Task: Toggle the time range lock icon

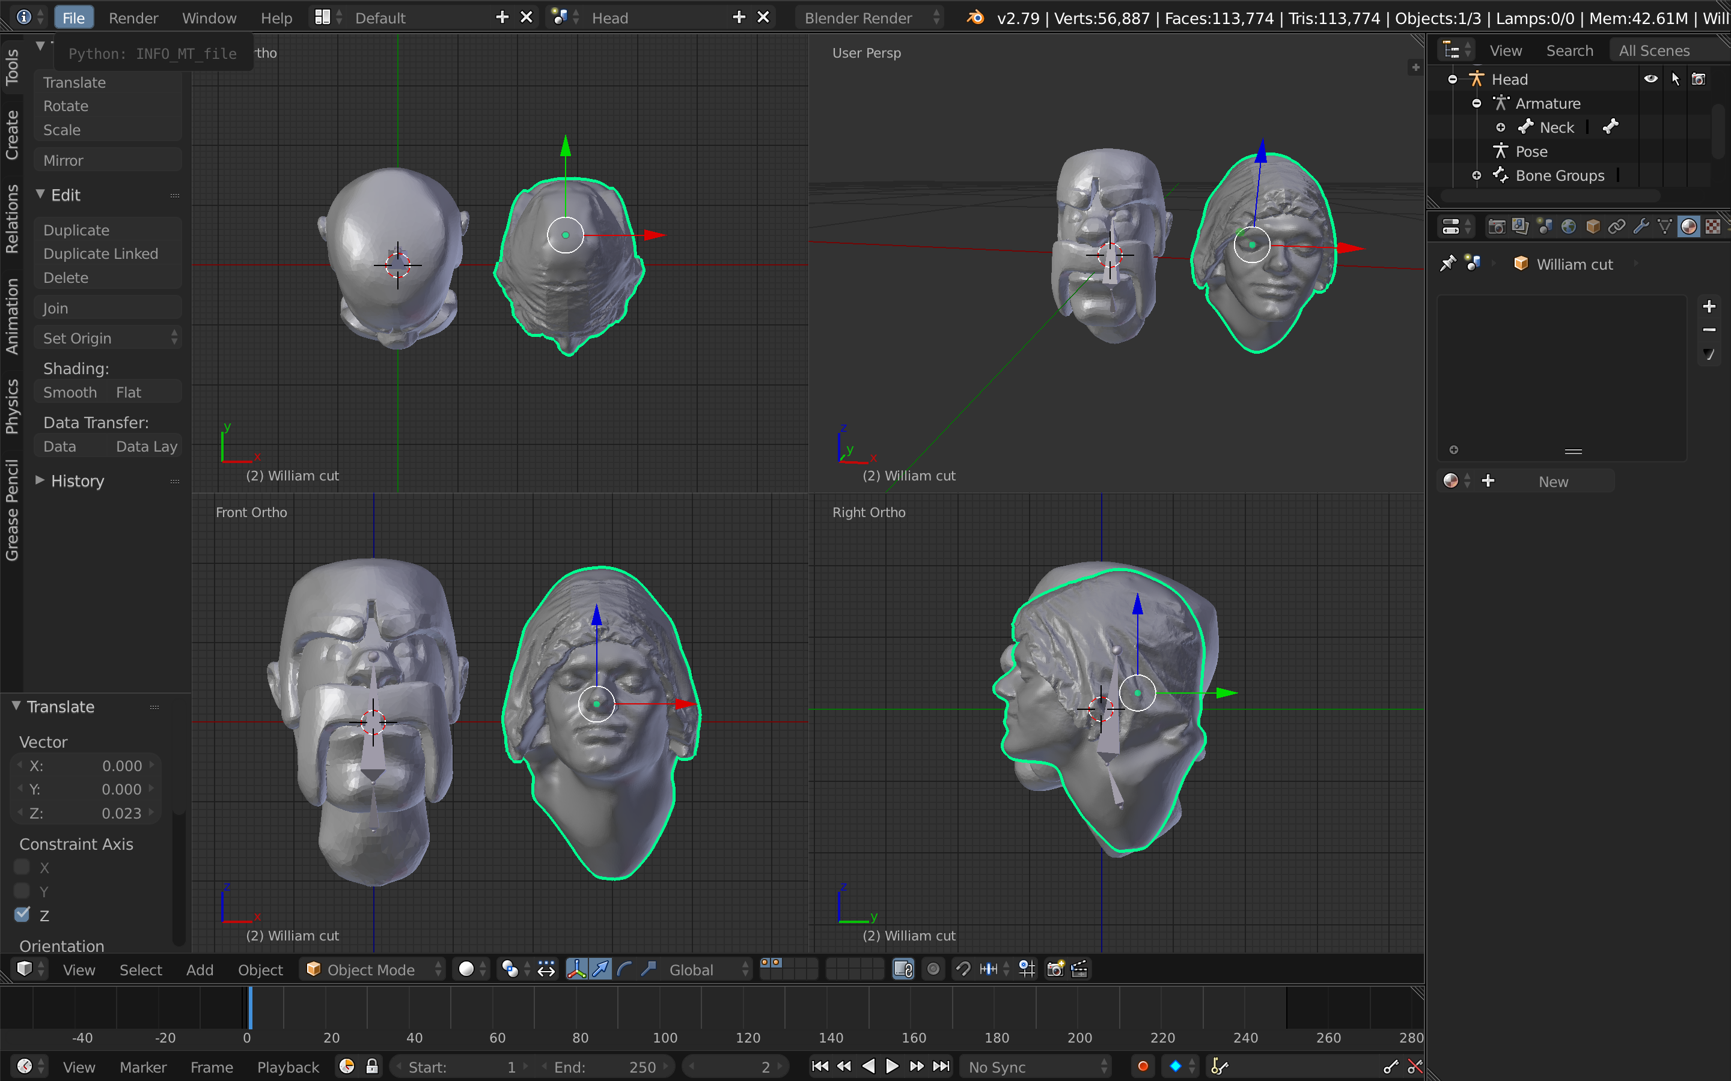Action: pyautogui.click(x=372, y=1067)
